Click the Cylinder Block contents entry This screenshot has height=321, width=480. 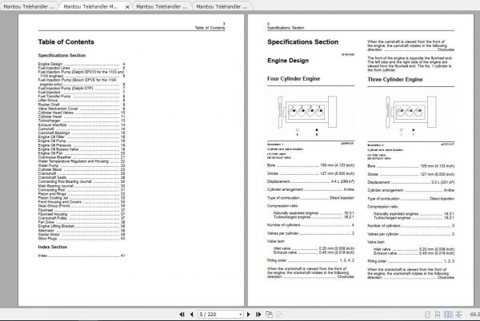click(x=82, y=169)
